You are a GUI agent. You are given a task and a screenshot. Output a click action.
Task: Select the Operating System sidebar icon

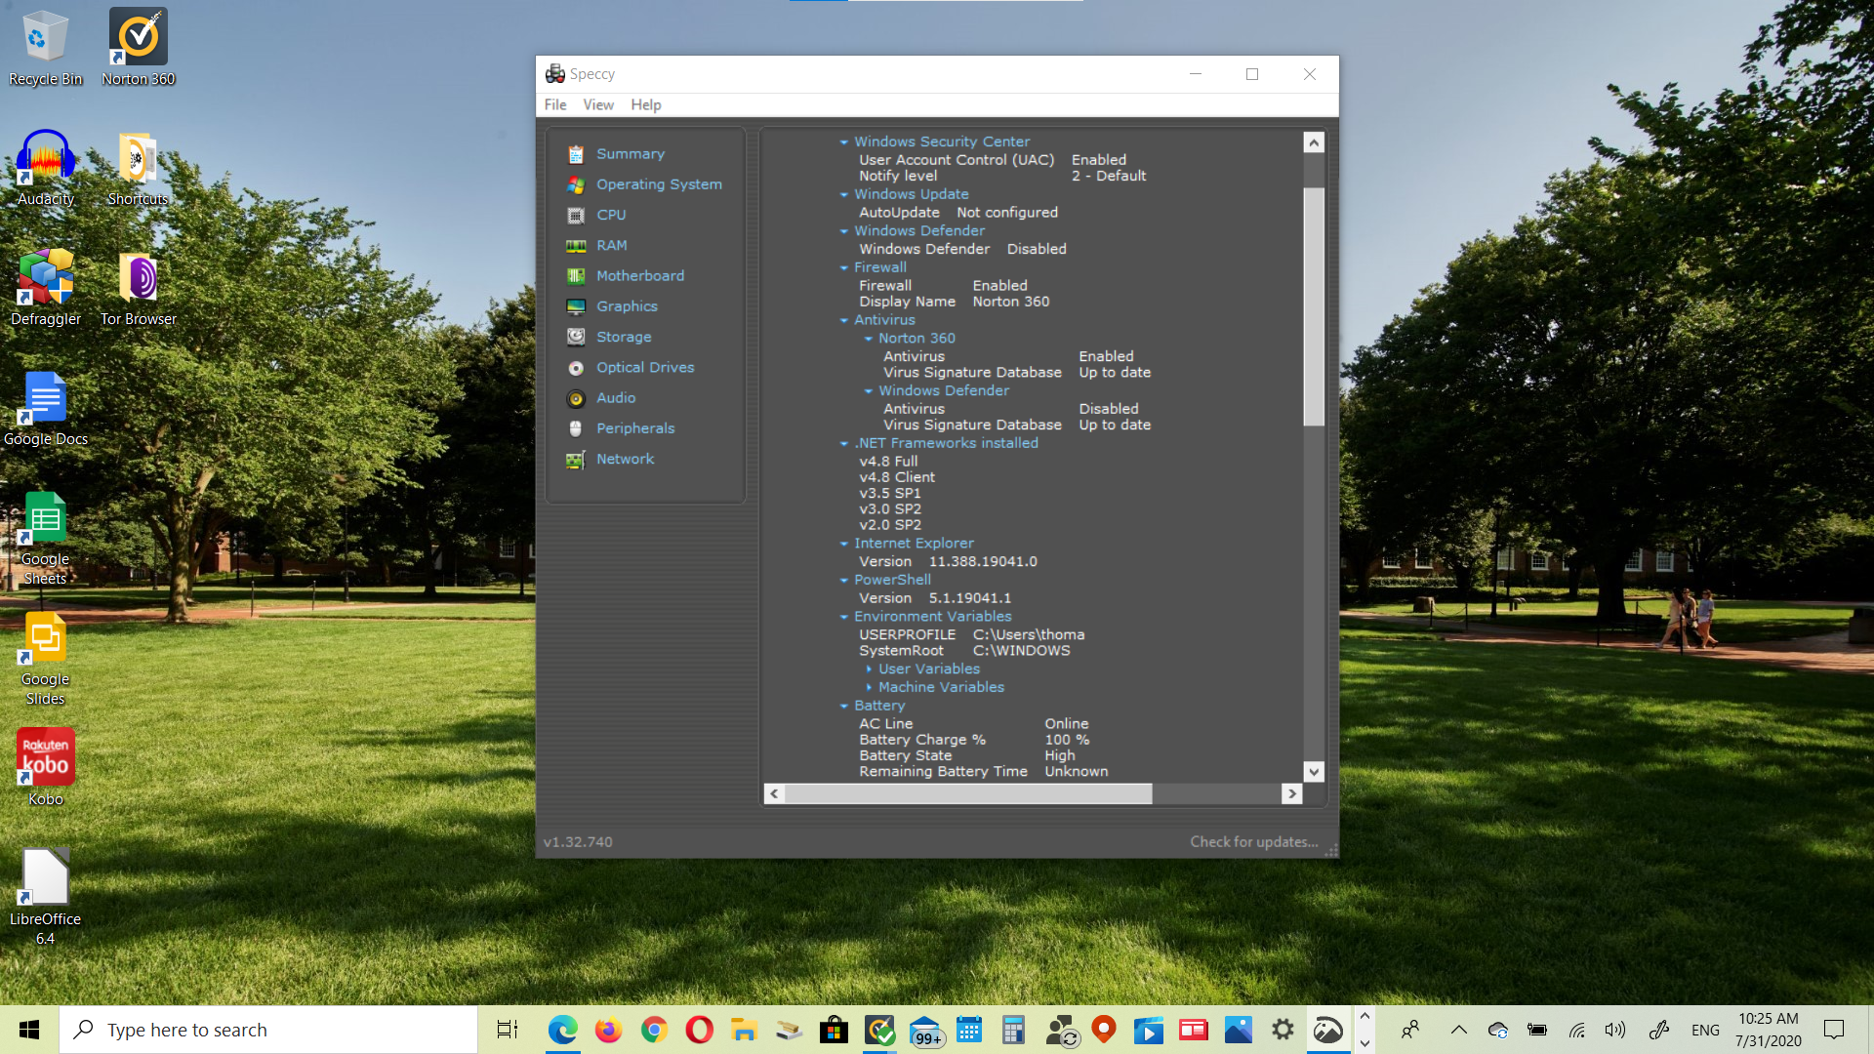pos(576,184)
